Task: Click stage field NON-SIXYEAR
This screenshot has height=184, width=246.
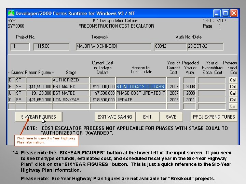Action: click(71, 99)
